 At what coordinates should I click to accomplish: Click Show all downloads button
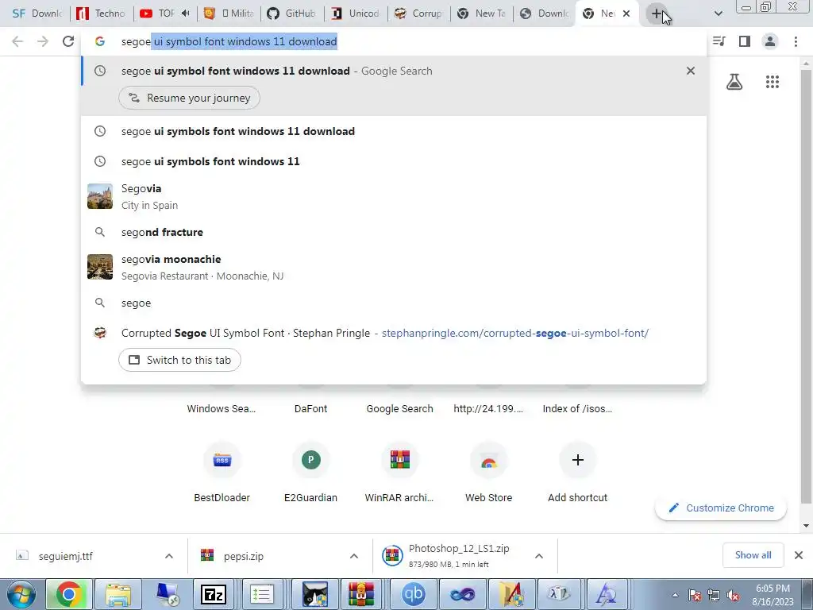coord(753,555)
